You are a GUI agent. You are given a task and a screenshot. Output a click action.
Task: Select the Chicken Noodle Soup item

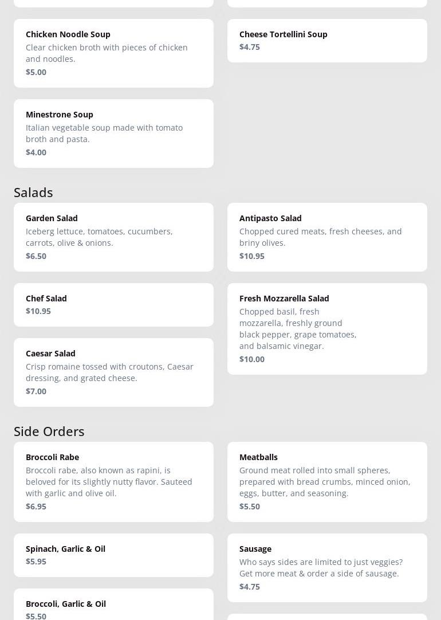tap(113, 53)
